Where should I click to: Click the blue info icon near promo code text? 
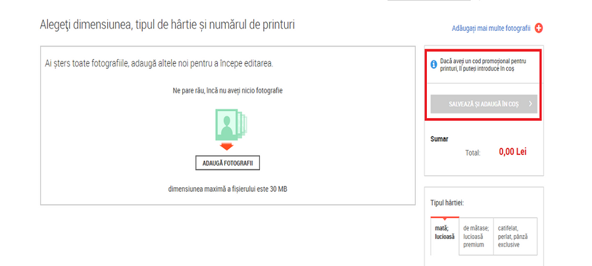(x=434, y=65)
